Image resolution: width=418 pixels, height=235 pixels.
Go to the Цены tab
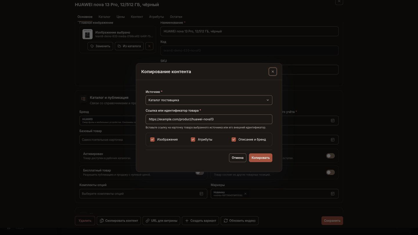pyautogui.click(x=121, y=17)
